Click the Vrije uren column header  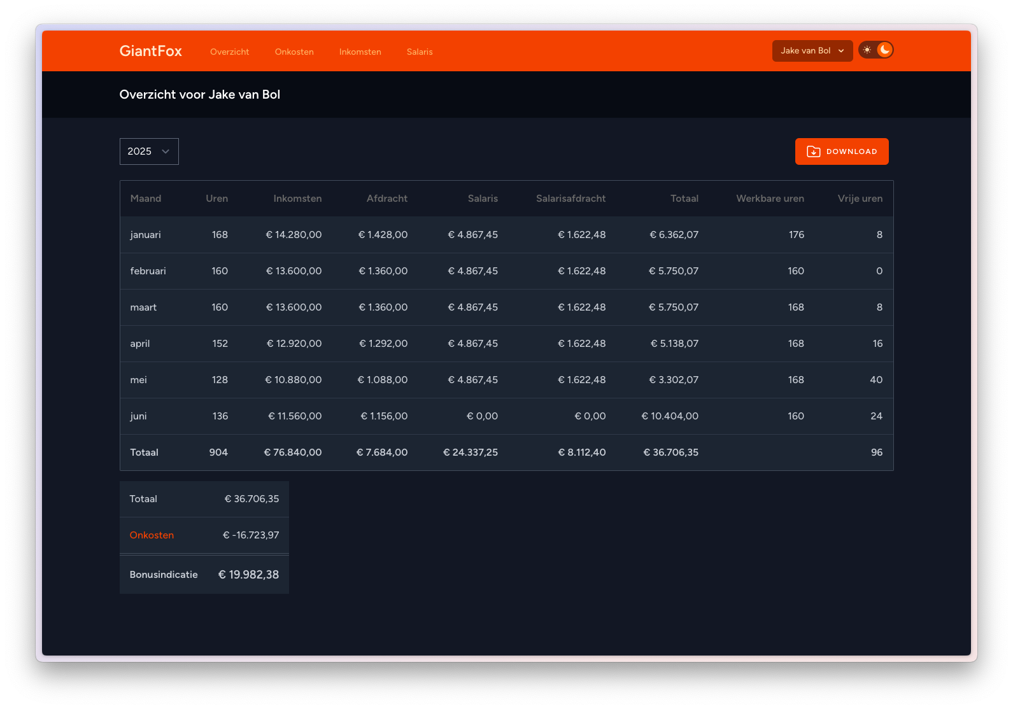(860, 199)
